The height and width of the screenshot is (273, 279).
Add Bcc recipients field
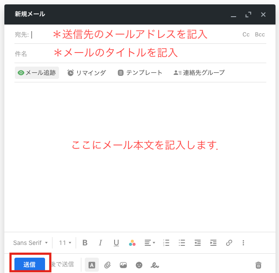pyautogui.click(x=260, y=35)
